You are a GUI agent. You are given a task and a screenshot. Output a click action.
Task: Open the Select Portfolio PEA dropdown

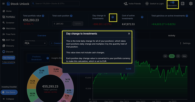pyautogui.click(x=35, y=43)
